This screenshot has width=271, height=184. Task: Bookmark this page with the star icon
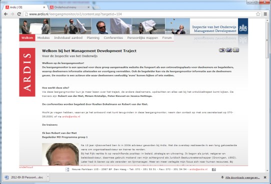[258, 14]
